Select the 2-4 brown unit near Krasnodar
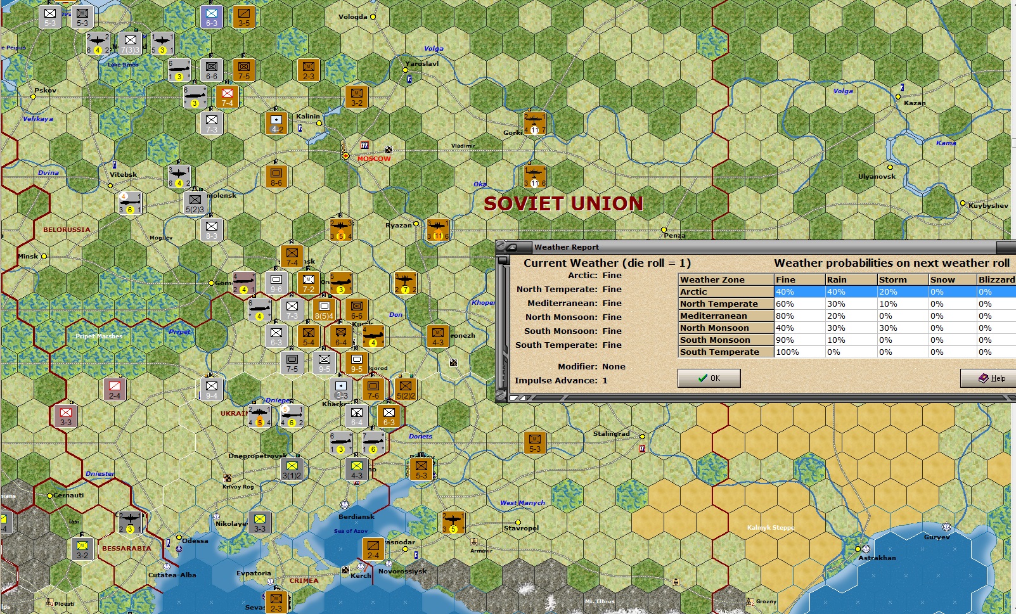The image size is (1016, 614). (373, 549)
